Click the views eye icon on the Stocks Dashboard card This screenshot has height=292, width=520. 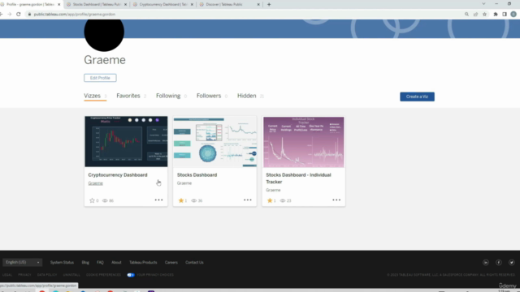point(194,200)
